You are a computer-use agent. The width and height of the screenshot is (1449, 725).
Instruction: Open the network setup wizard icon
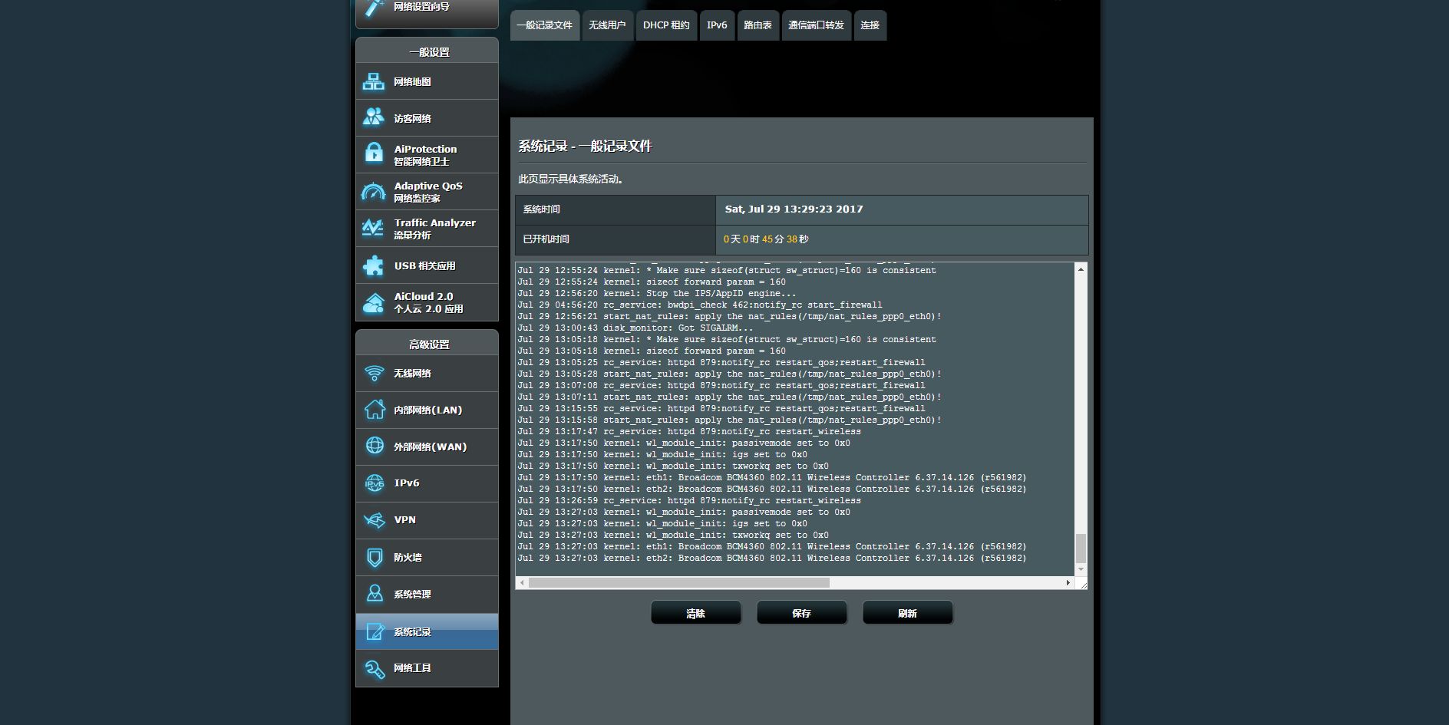375,8
